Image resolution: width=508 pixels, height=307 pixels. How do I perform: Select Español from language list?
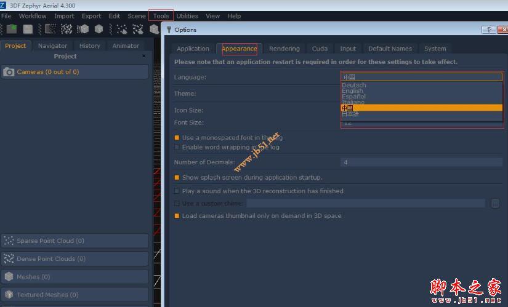click(422, 97)
